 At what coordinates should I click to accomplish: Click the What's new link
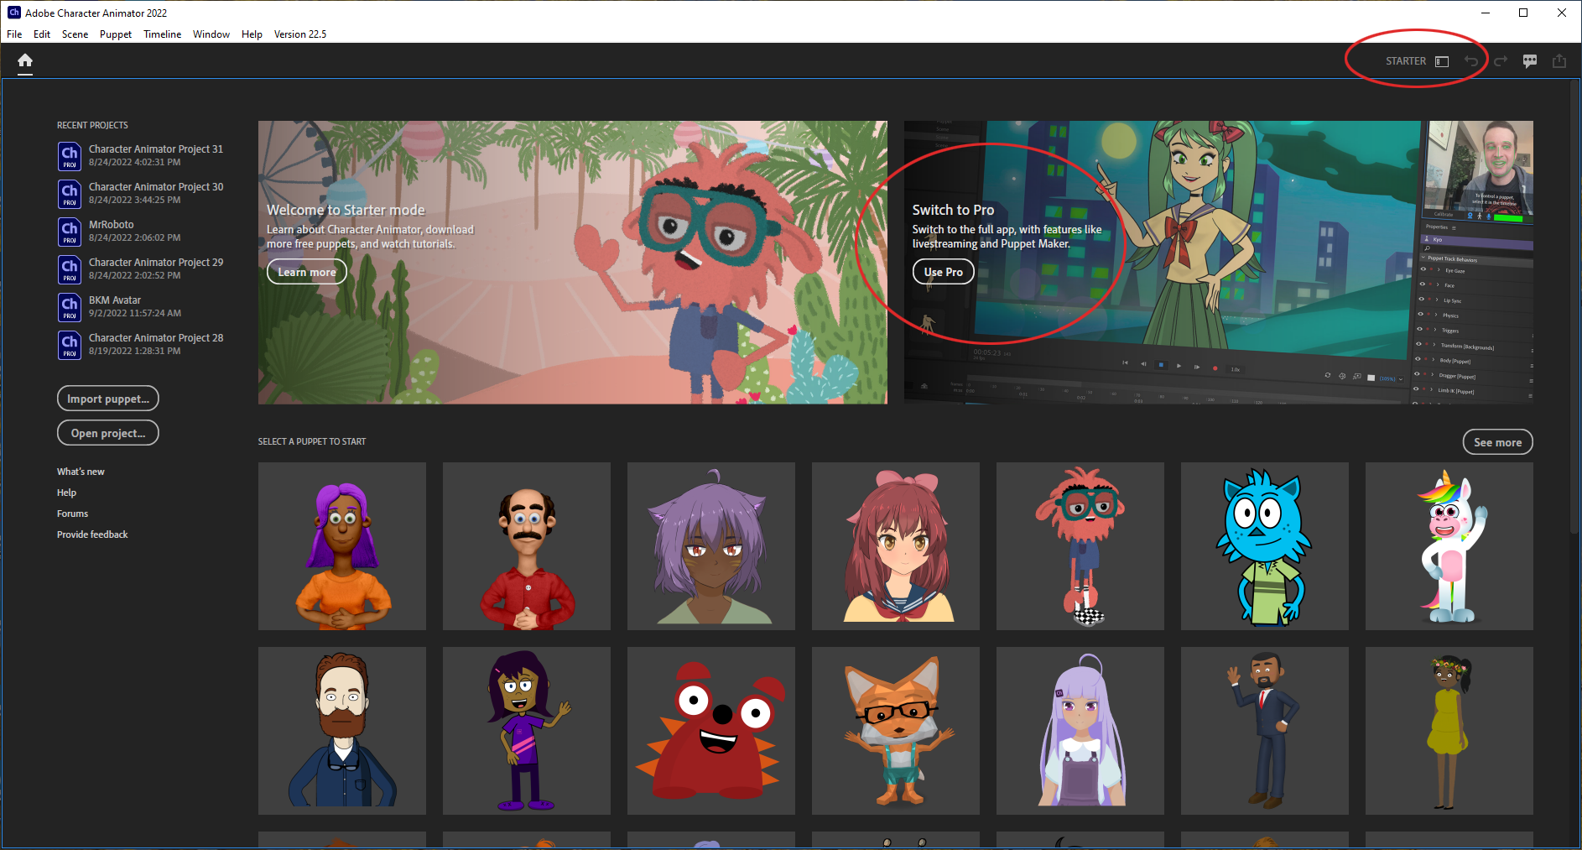[x=80, y=471]
